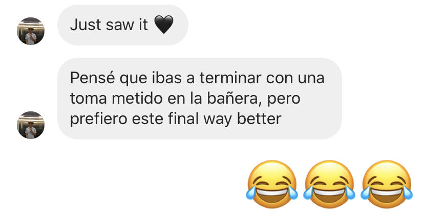The image size is (424, 215).
Task: Click the 'Just saw it' message bubble
Action: (123, 25)
